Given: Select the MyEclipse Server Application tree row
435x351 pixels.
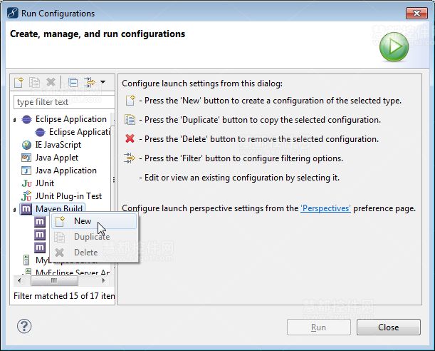Looking at the screenshot, I should 73,272.
